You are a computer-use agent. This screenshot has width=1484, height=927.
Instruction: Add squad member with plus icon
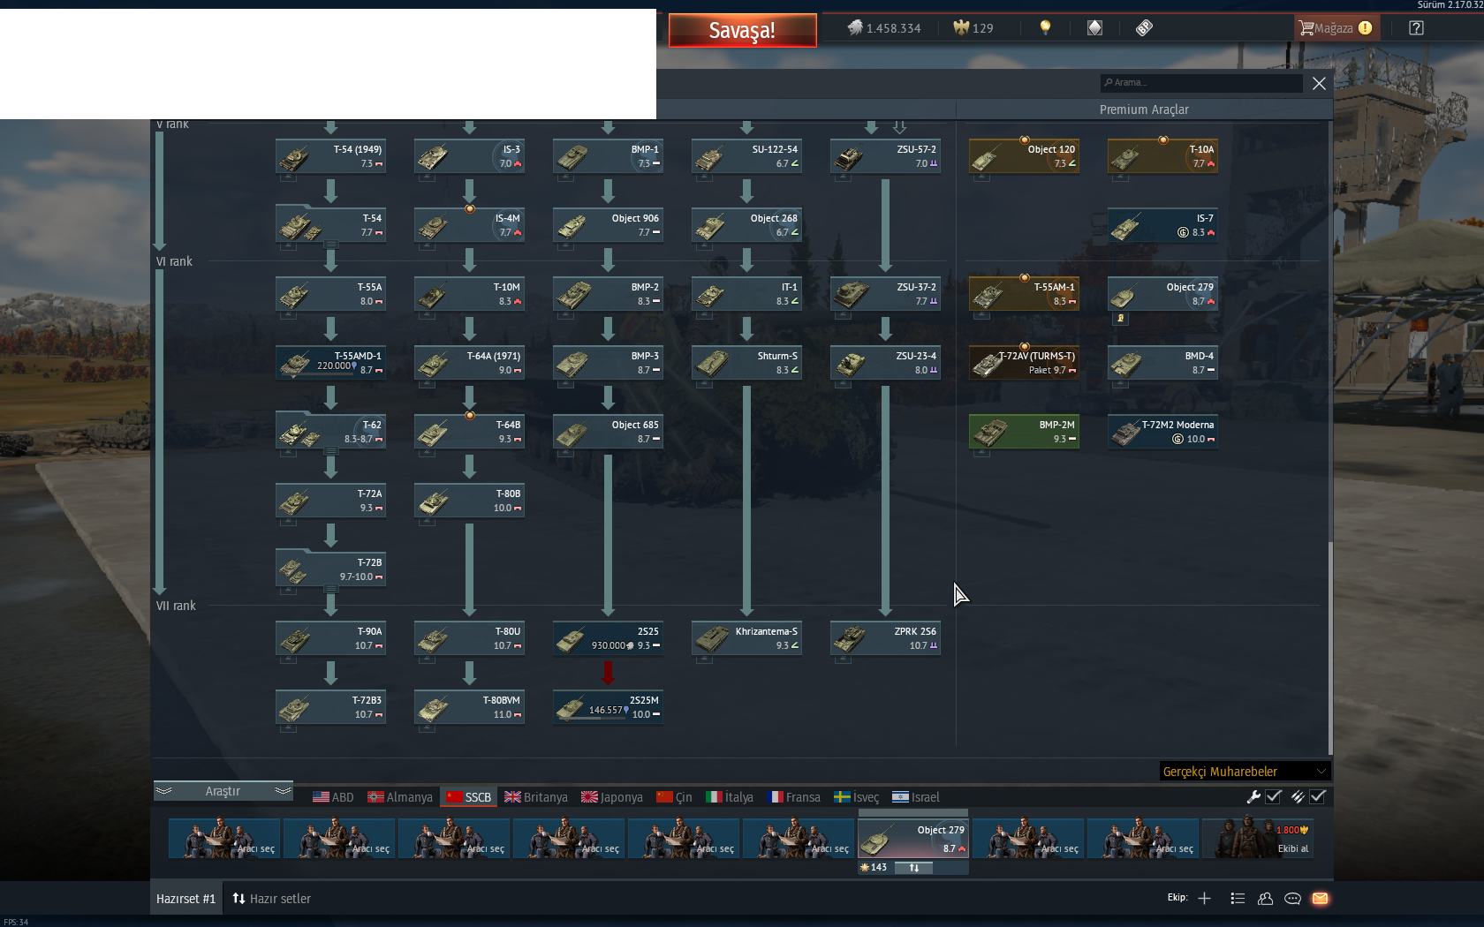click(1204, 898)
